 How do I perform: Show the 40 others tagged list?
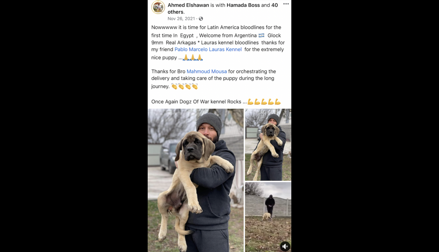[x=222, y=8]
